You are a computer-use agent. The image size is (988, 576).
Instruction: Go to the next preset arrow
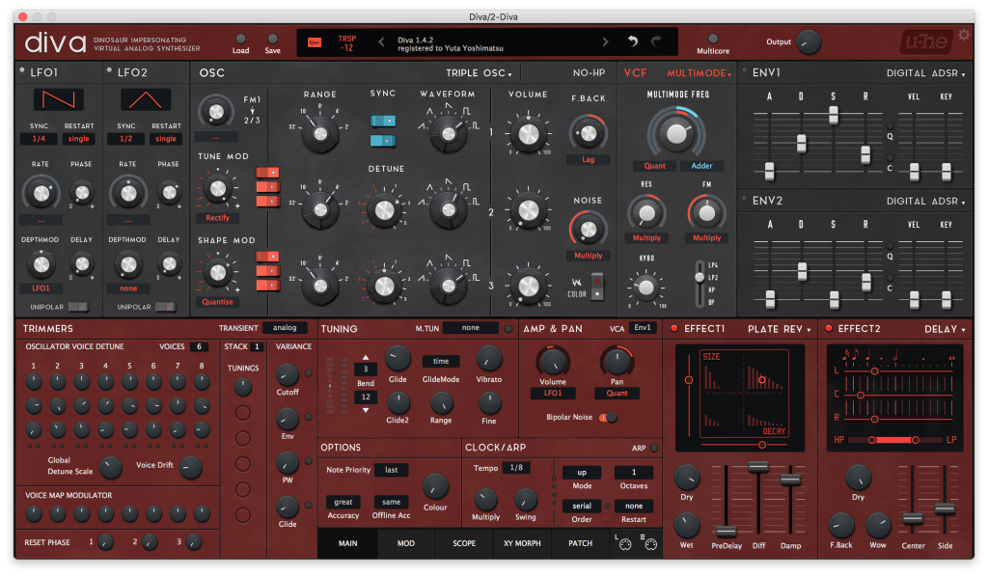605,41
